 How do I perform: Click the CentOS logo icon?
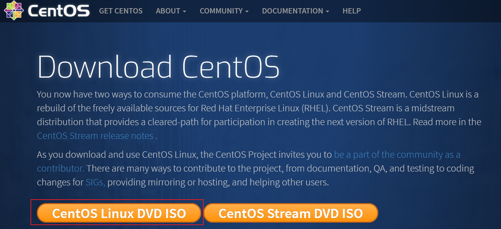click(x=13, y=11)
